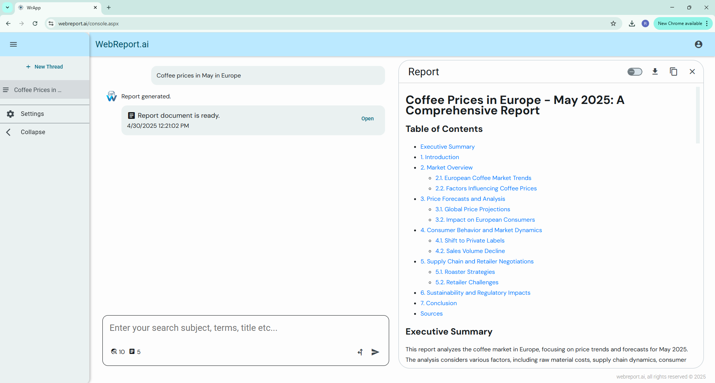
Task: Copy the report to clipboard
Action: [673, 72]
